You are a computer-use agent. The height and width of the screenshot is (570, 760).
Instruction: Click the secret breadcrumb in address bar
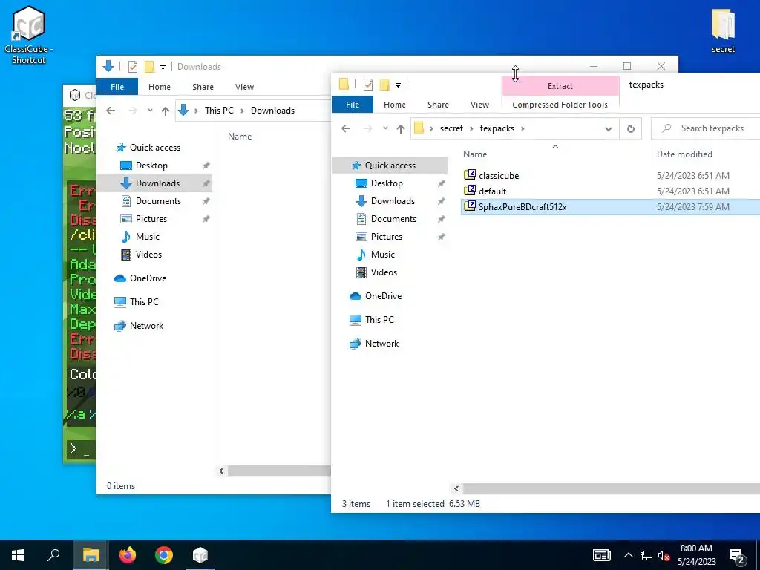(451, 128)
